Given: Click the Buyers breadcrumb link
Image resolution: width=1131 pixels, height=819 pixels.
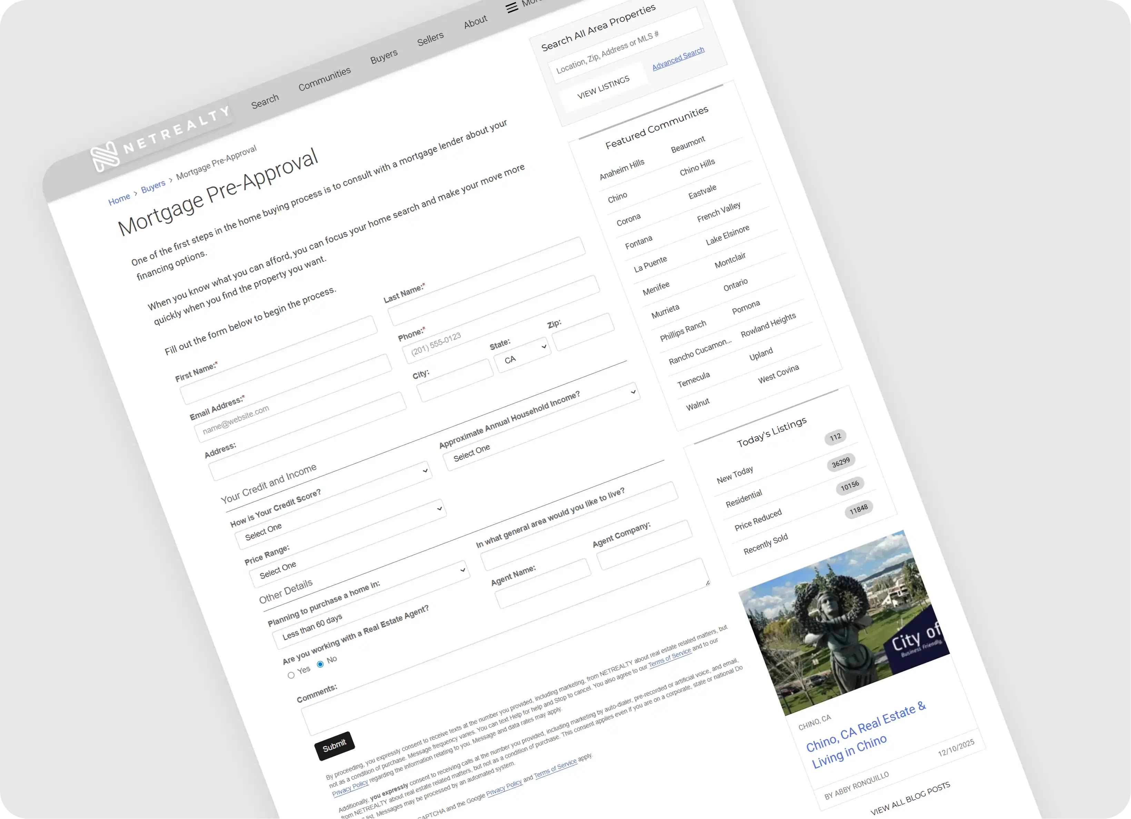Looking at the screenshot, I should (x=152, y=187).
